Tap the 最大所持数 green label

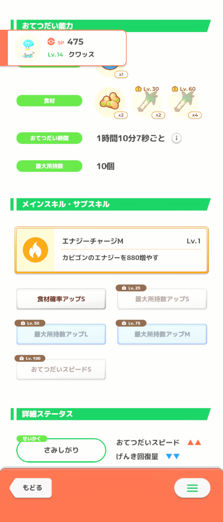[x=49, y=166]
